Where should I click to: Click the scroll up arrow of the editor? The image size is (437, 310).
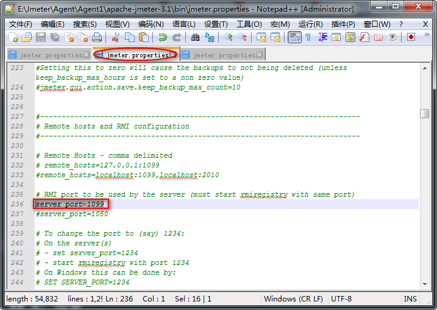(x=425, y=68)
